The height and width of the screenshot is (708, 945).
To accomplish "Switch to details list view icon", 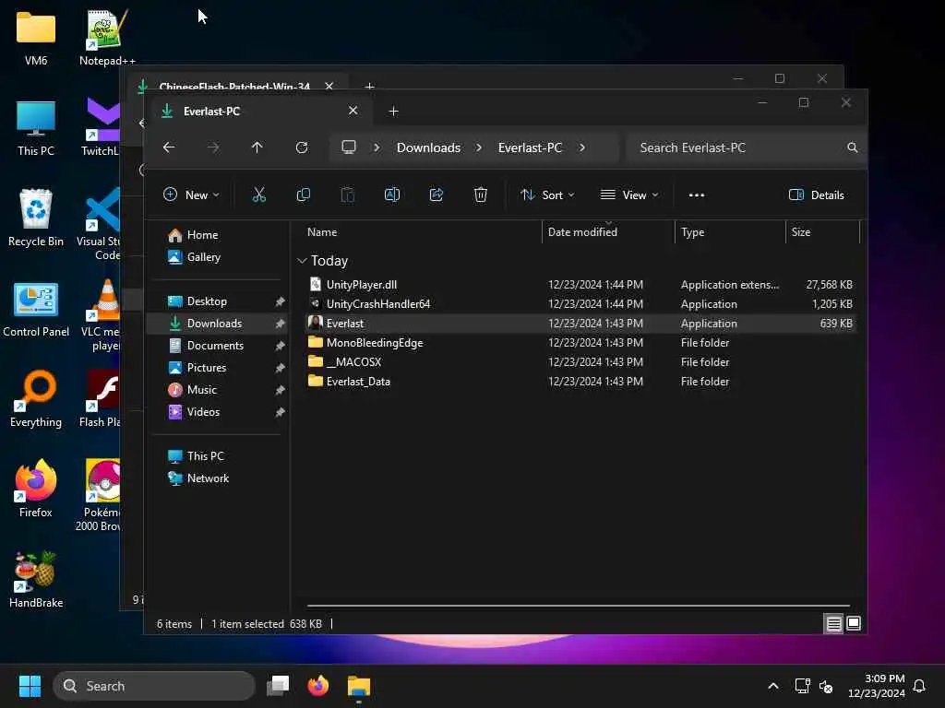I will pos(833,624).
